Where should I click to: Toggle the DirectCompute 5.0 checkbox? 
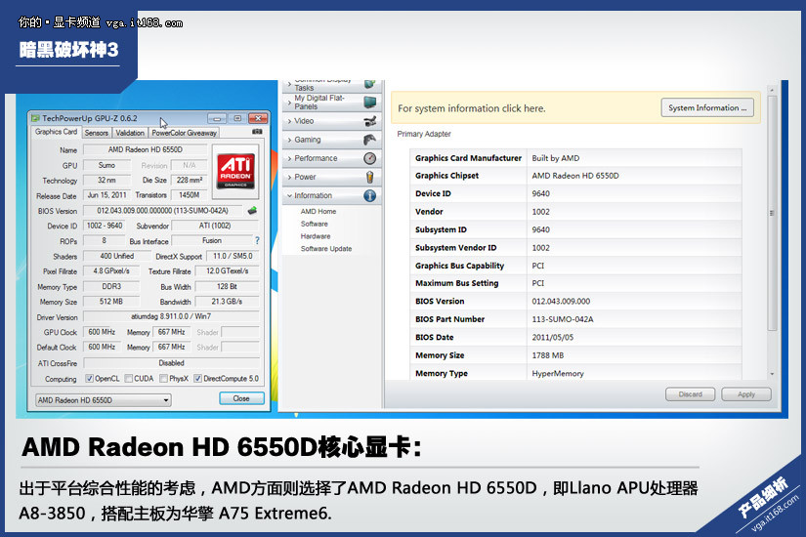click(x=197, y=379)
